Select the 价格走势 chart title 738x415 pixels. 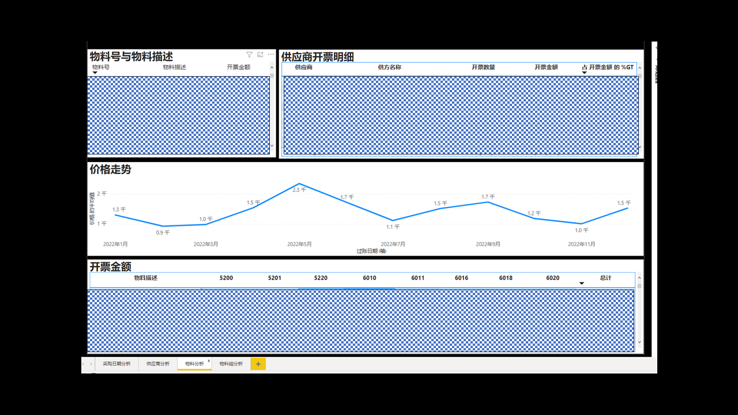(x=111, y=169)
